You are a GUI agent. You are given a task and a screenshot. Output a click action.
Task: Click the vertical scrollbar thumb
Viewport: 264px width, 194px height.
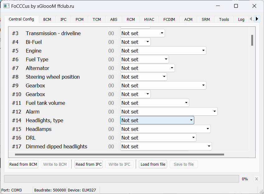(x=252, y=40)
